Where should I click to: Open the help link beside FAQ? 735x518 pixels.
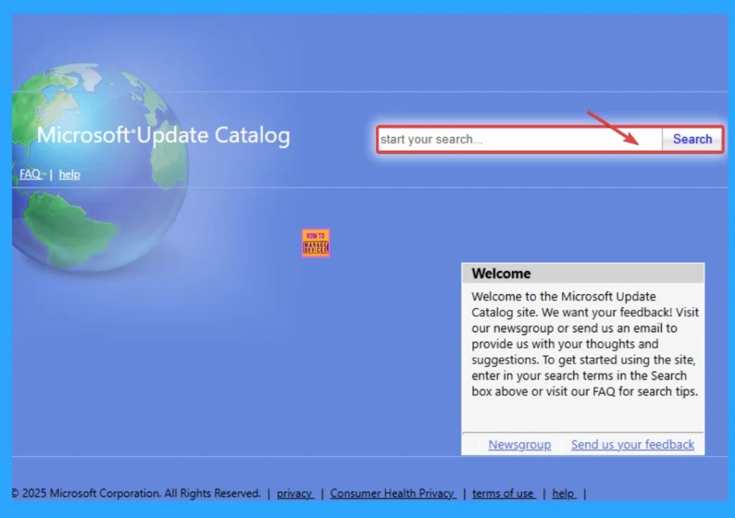point(70,174)
